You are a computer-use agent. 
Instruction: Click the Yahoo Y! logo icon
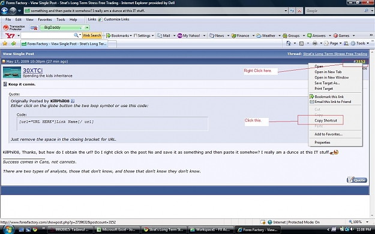(10, 35)
